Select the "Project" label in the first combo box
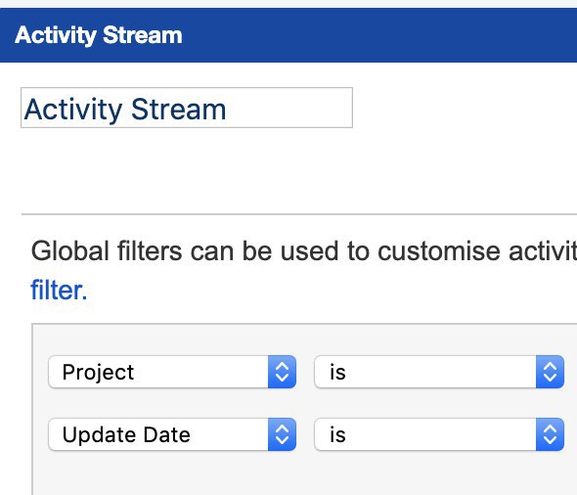The image size is (577, 495). (98, 372)
